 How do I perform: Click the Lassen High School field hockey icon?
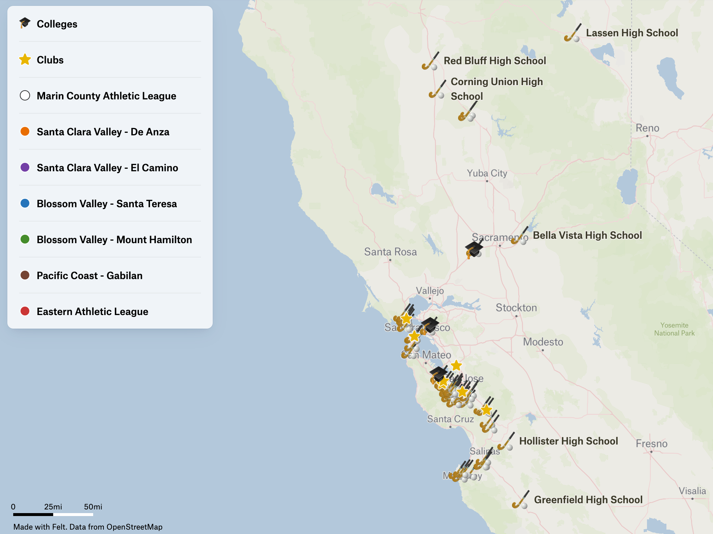573,33
